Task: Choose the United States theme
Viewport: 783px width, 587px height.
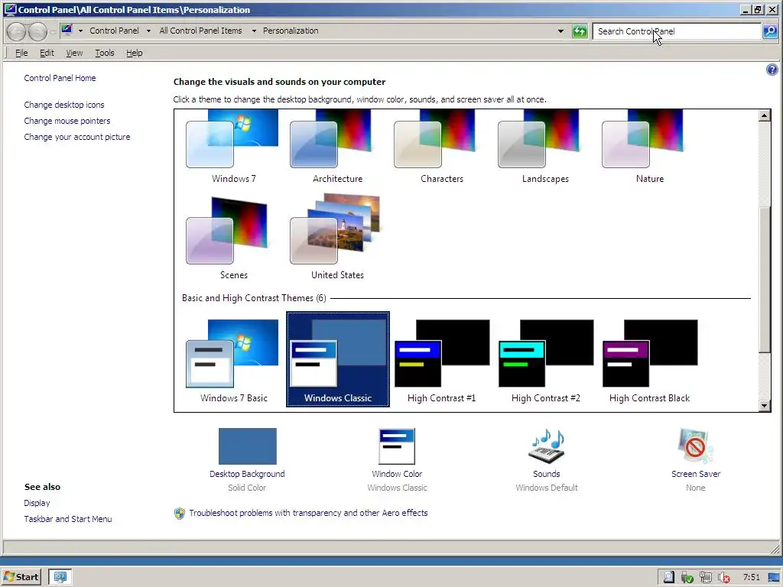Action: pos(337,238)
